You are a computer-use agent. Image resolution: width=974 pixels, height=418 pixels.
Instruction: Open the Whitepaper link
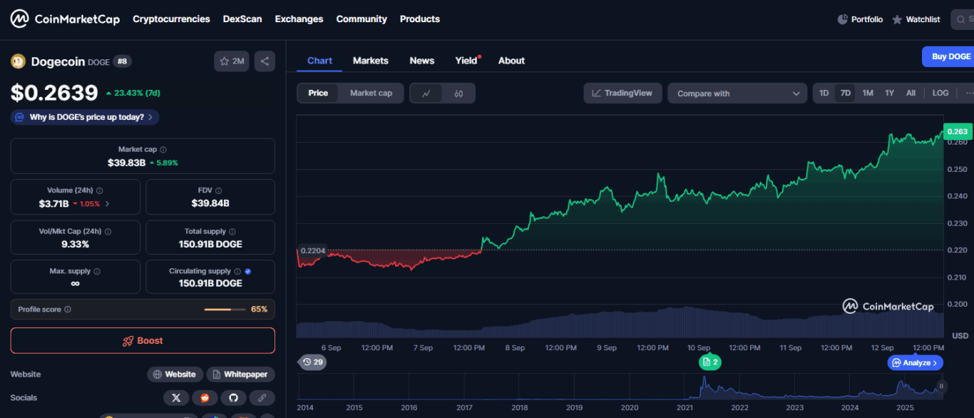pos(240,374)
